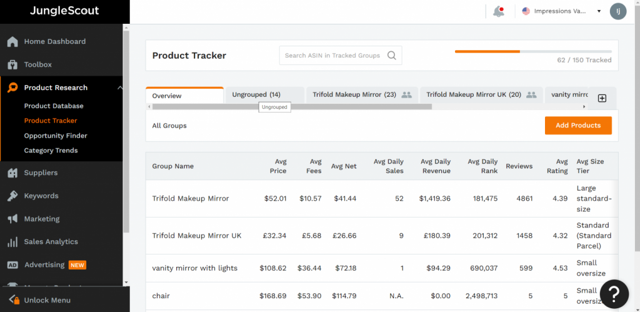The image size is (640, 312).
Task: Click the JungleScout logo
Action: [x=64, y=11]
